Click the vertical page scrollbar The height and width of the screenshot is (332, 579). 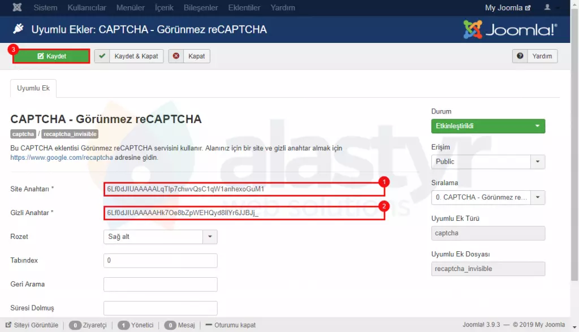coord(574,144)
